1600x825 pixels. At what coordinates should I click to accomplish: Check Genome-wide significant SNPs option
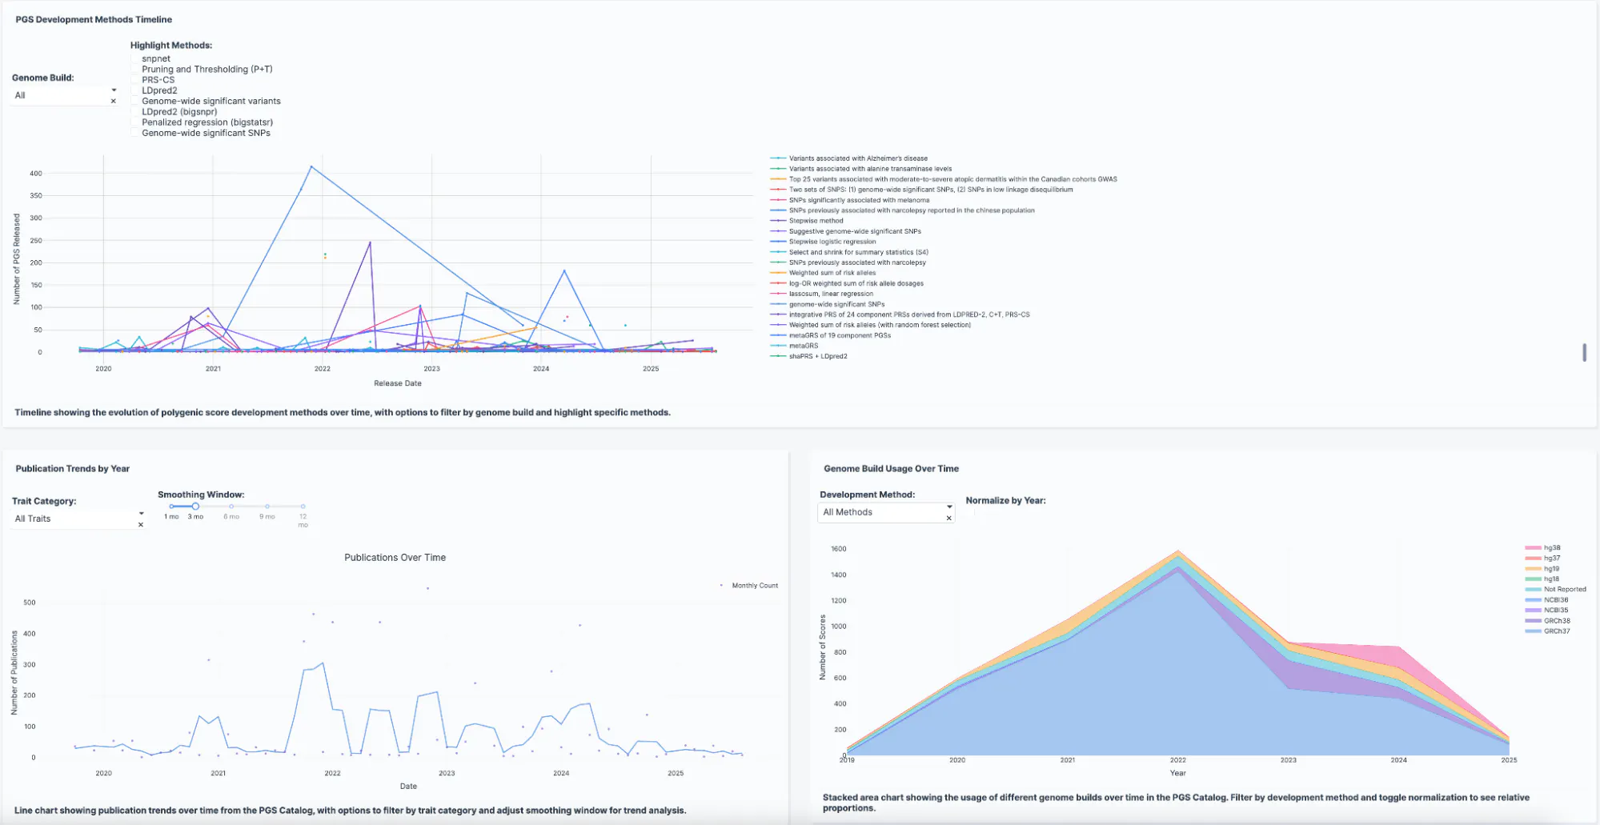pos(135,133)
